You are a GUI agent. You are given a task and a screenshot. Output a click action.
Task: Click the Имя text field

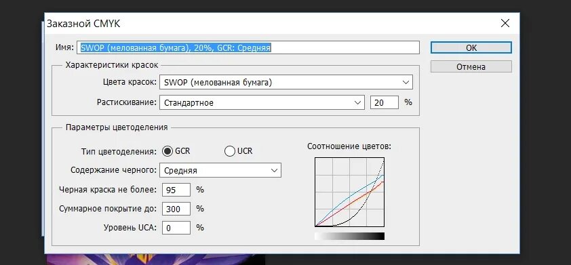[248, 47]
